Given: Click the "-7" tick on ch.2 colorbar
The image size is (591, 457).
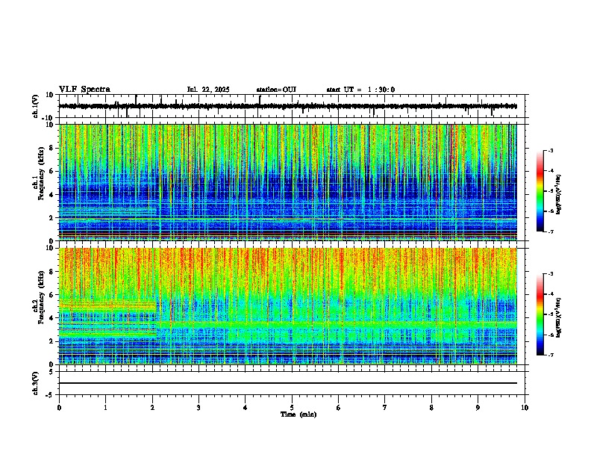Looking at the screenshot, I should point(550,355).
